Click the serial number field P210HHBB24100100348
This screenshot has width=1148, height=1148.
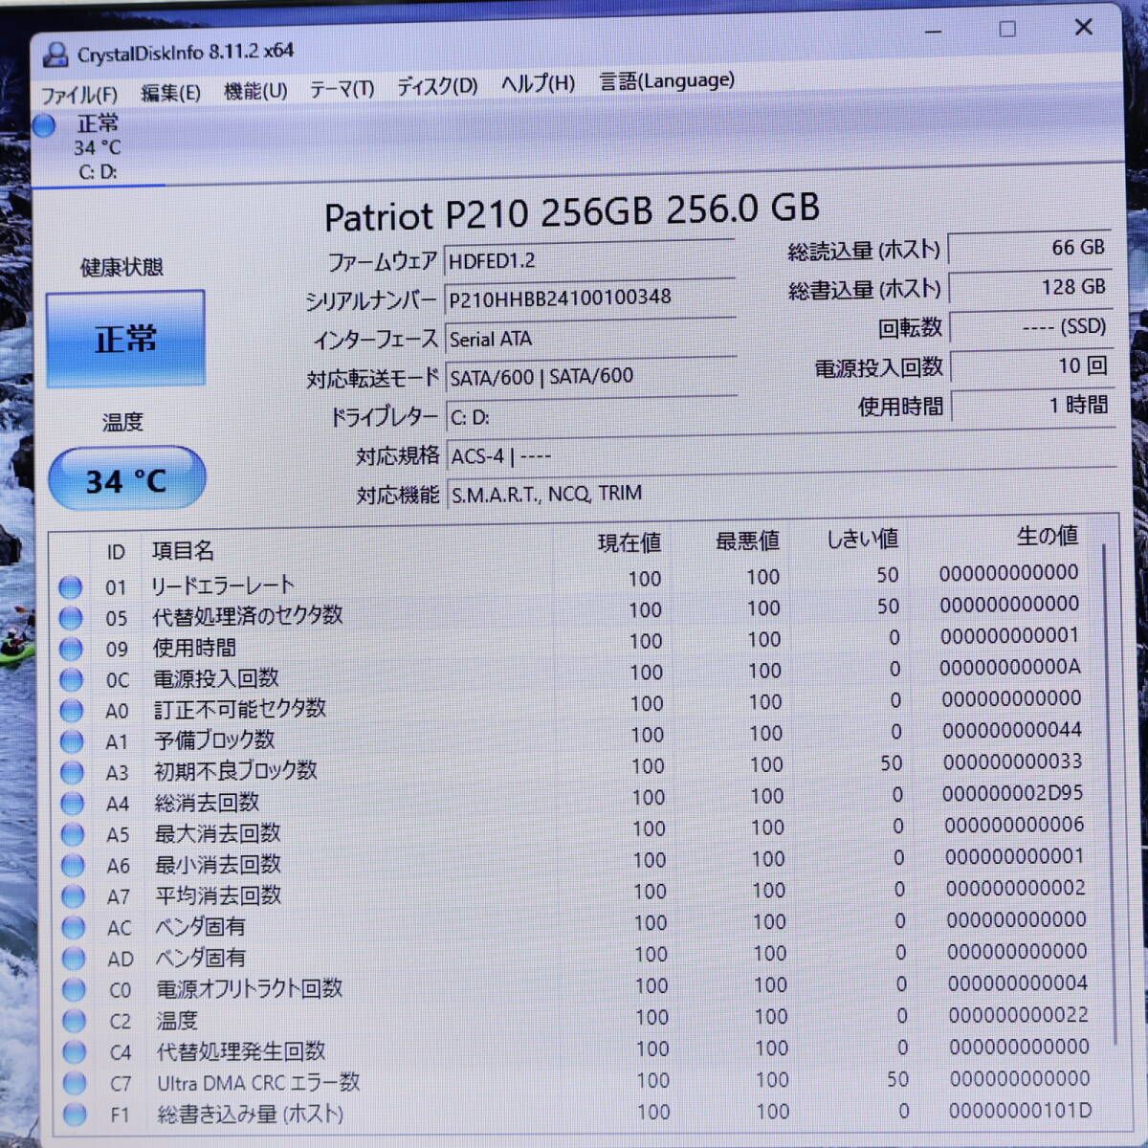(x=590, y=298)
